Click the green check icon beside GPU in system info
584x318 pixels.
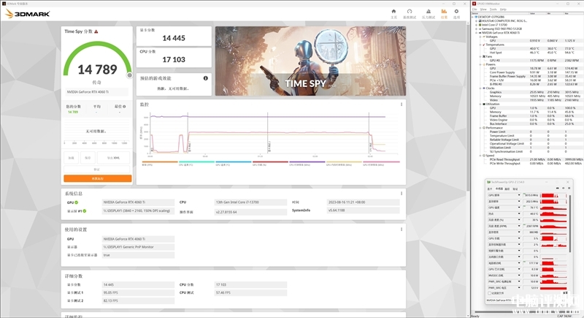pyautogui.click(x=77, y=202)
